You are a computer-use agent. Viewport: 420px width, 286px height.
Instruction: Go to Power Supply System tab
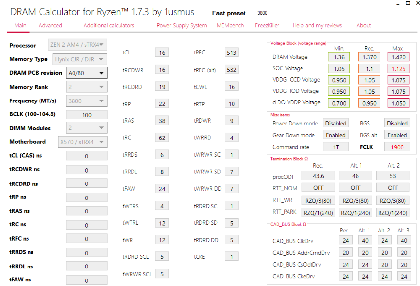click(182, 25)
